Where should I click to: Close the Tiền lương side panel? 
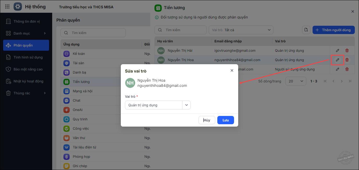pos(353,11)
